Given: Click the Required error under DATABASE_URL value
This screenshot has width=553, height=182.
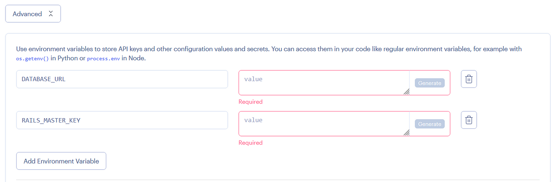Looking at the screenshot, I should click(250, 102).
